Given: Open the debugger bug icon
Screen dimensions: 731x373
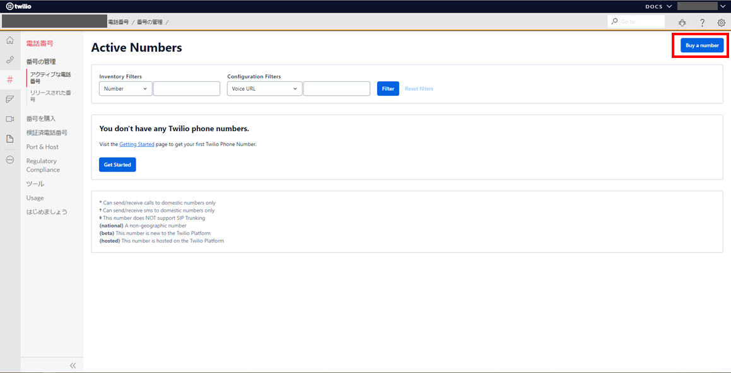Looking at the screenshot, I should (x=682, y=22).
